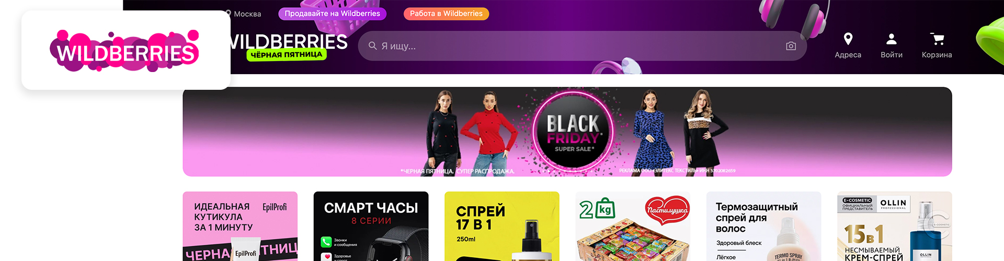The height and width of the screenshot is (261, 1004).
Task: Click the Москва city link
Action: (247, 14)
